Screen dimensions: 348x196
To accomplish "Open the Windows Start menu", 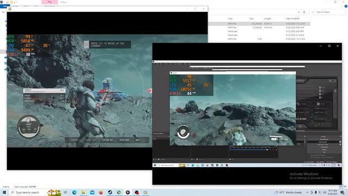I will tap(4, 192).
